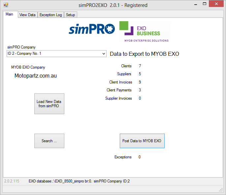Click the resize grip in the bottom corner
This screenshot has height=195, width=226.
pyautogui.click(x=221, y=189)
